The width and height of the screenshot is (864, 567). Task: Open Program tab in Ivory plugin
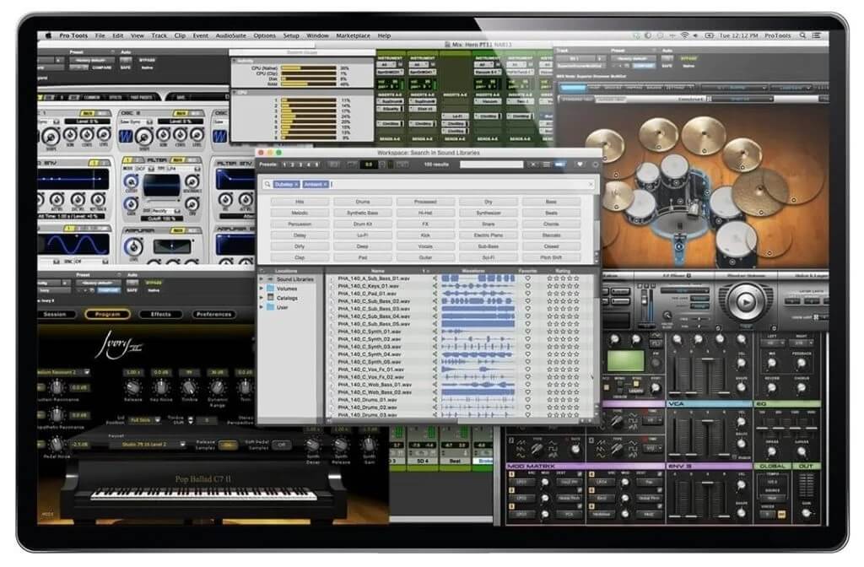(107, 314)
